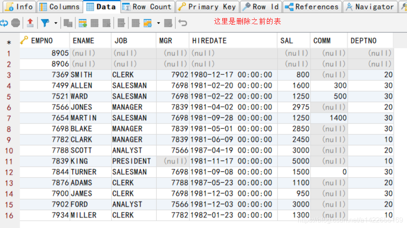Open the Row Id tab
The height and width of the screenshot is (228, 407).
pos(261,7)
